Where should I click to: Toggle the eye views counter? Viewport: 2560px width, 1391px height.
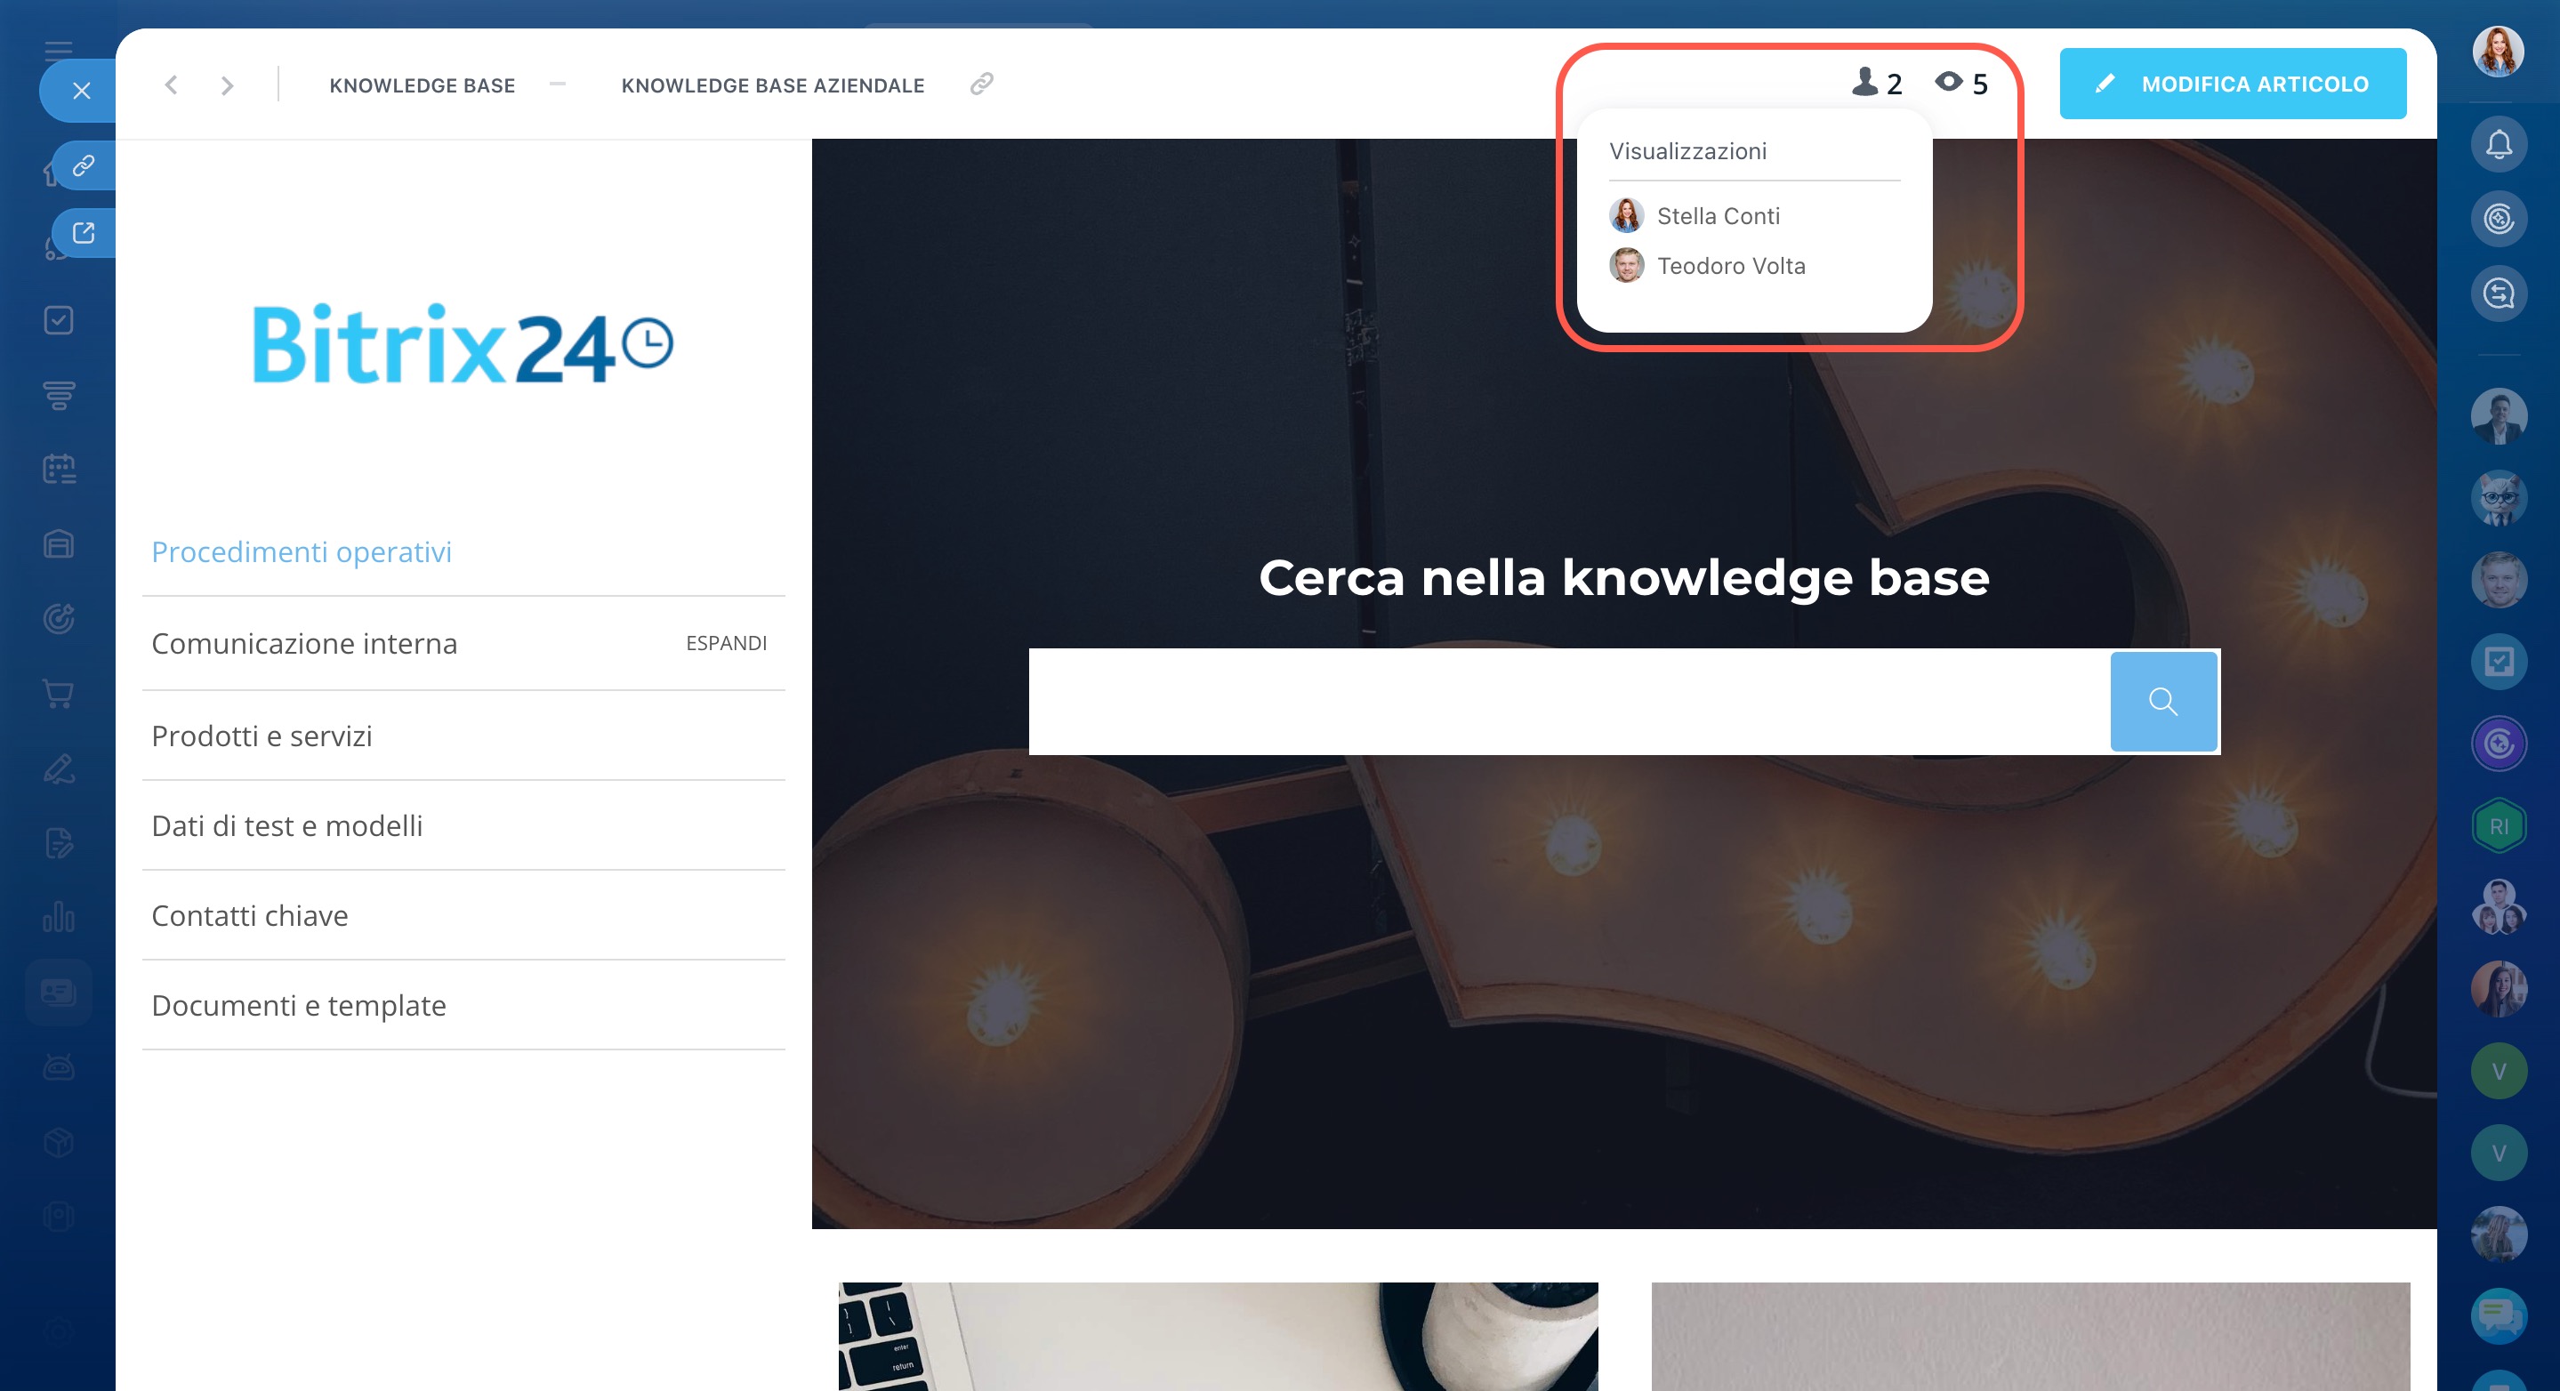pos(1960,84)
